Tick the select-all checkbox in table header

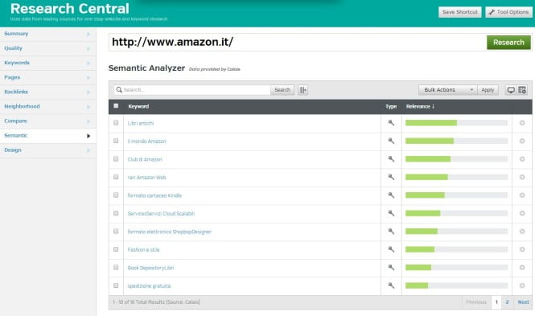point(116,106)
